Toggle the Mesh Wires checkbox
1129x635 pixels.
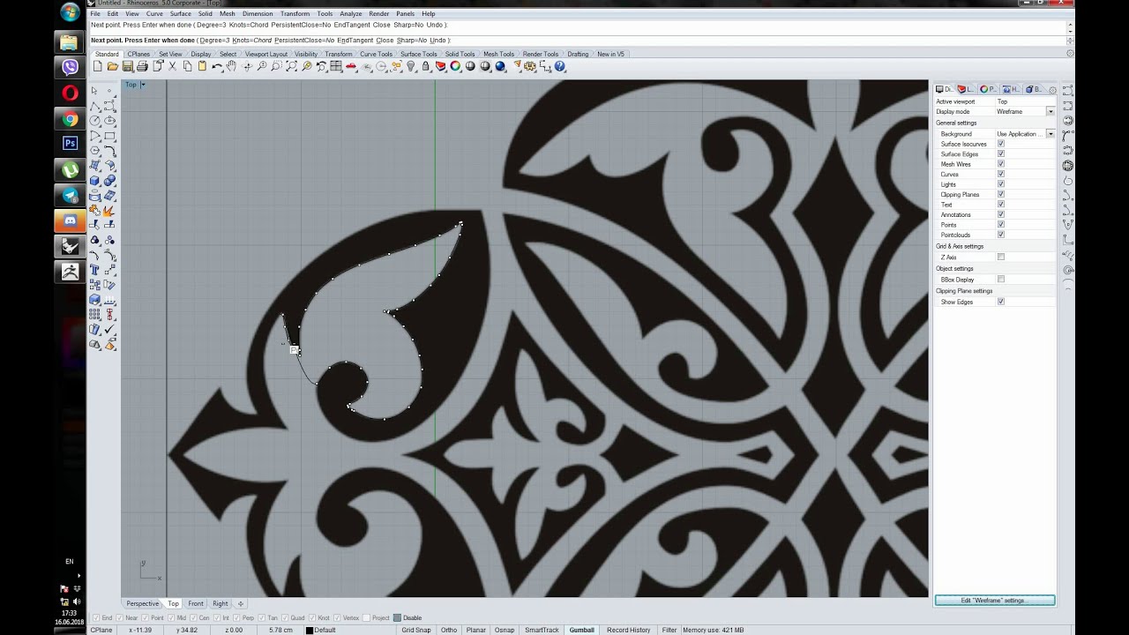click(1000, 164)
